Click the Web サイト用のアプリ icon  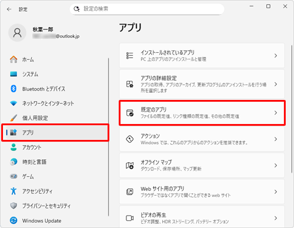pos(130,192)
